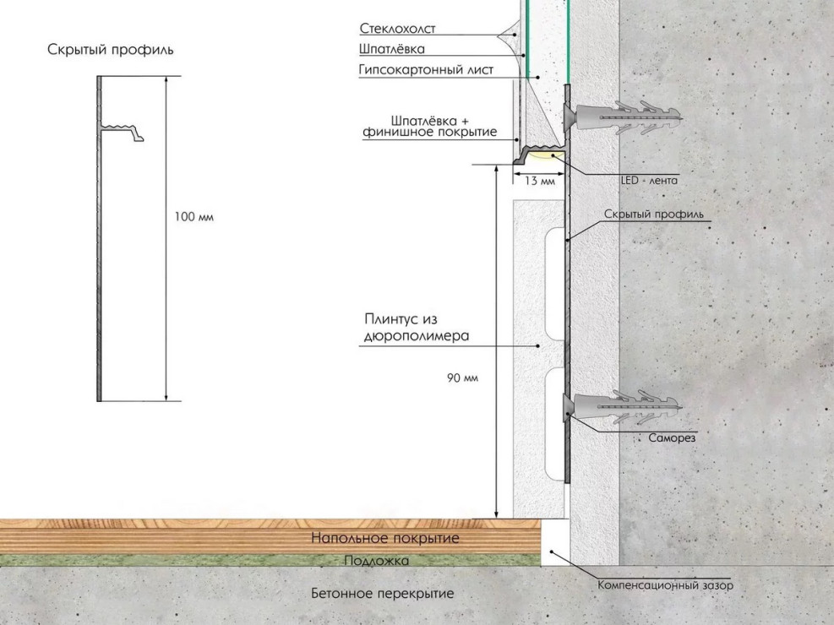
Task: Select the "Подложка" text on green layer
Action: pyautogui.click(x=377, y=560)
